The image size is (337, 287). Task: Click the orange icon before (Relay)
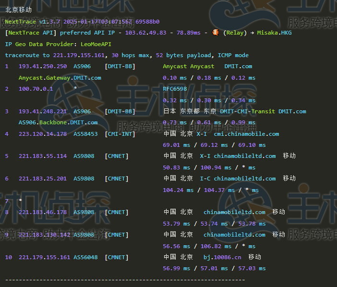(x=216, y=33)
